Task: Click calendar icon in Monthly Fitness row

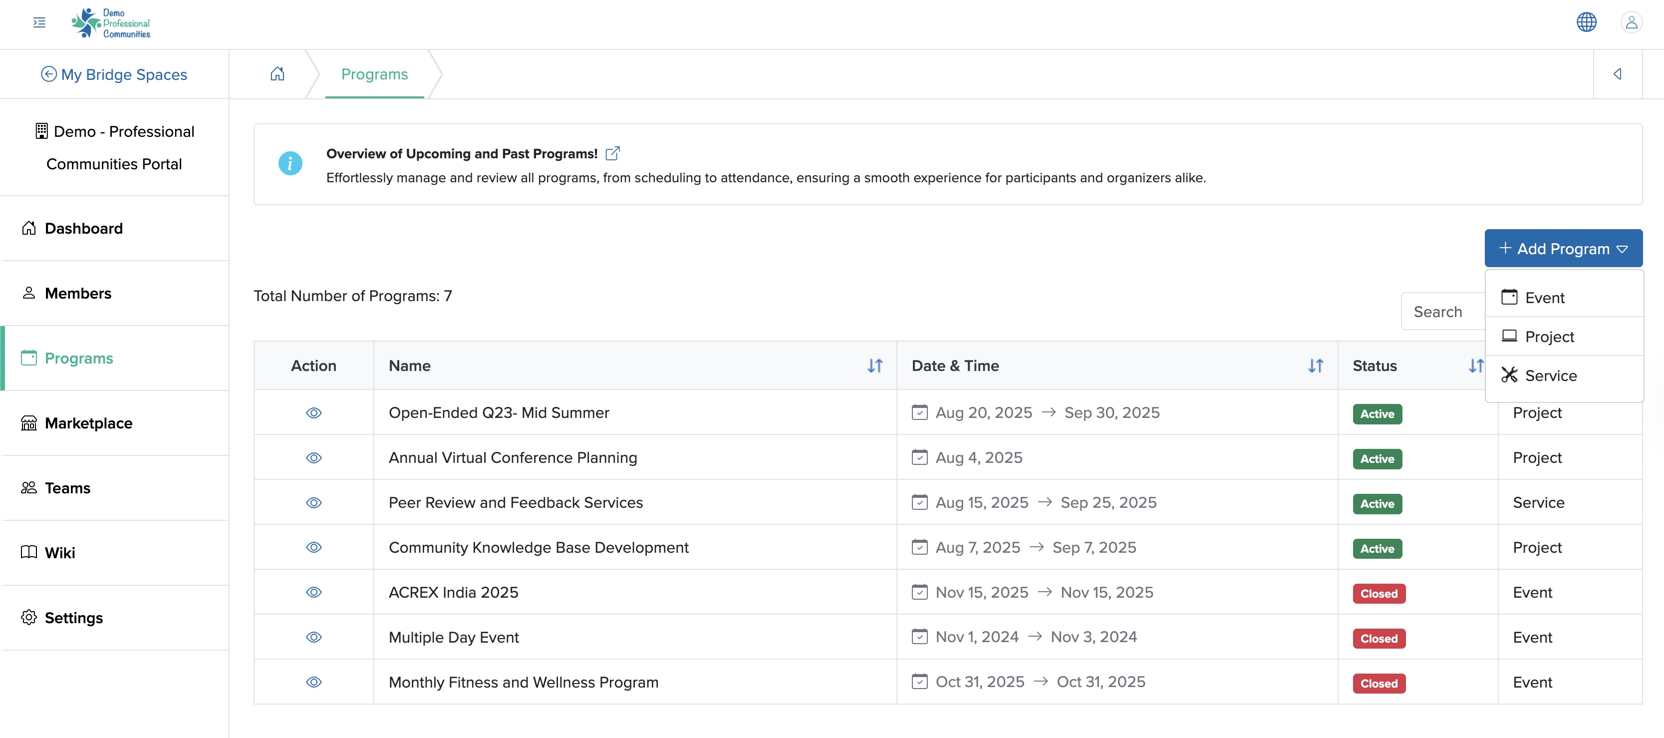Action: (x=919, y=682)
